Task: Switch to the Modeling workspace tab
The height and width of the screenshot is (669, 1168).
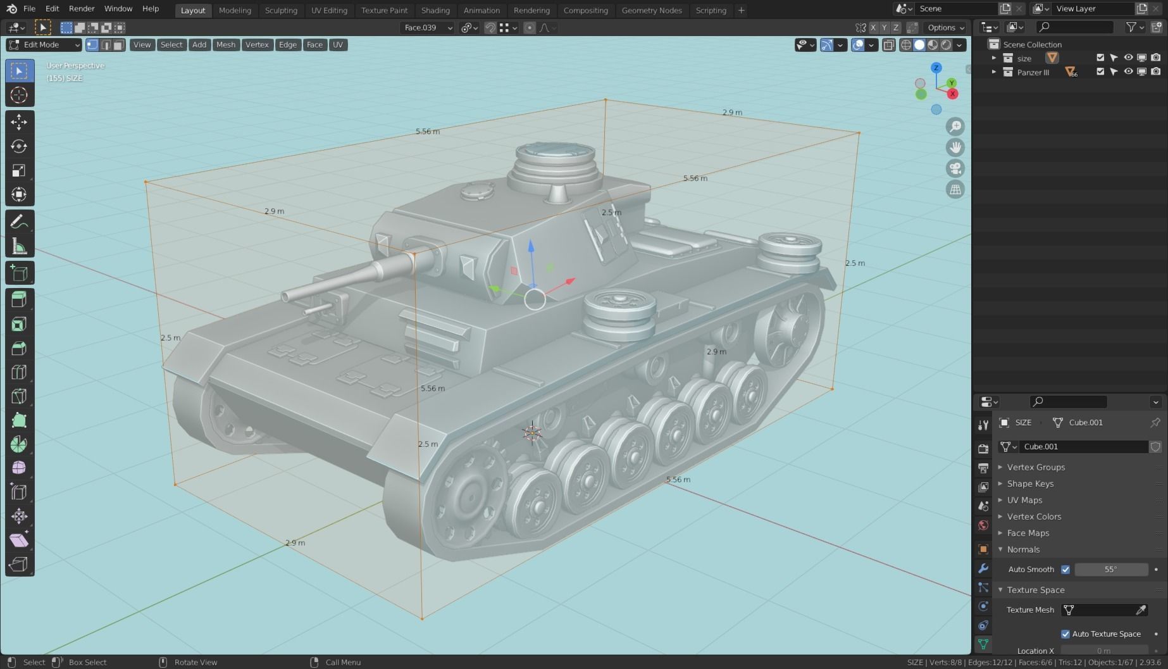Action: [235, 11]
